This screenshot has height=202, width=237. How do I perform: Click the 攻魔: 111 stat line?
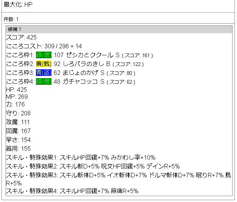(x=18, y=122)
